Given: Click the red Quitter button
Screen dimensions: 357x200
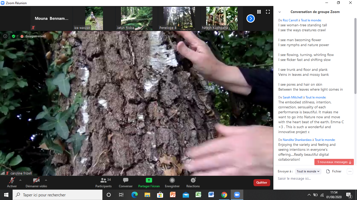Looking at the screenshot, I should click(x=262, y=183).
